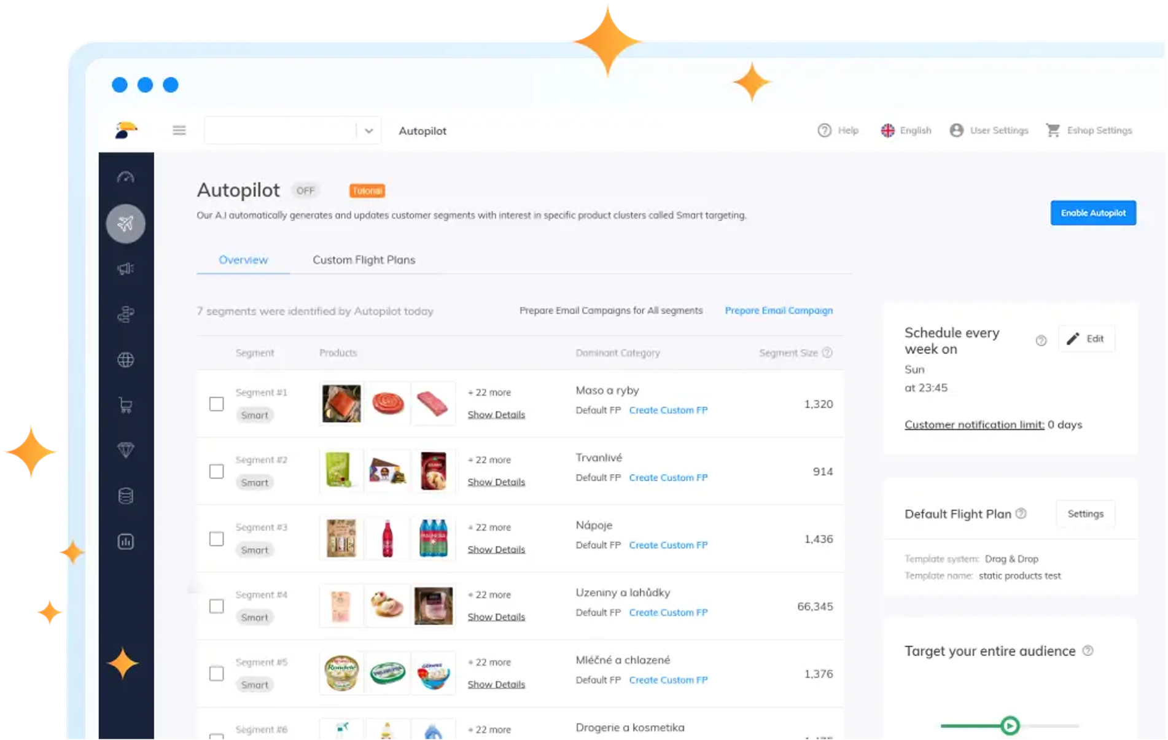Click the globe icon in sidebar
The height and width of the screenshot is (740, 1168).
click(125, 360)
